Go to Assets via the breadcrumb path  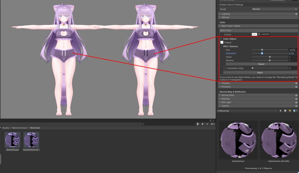click(x=5, y=128)
